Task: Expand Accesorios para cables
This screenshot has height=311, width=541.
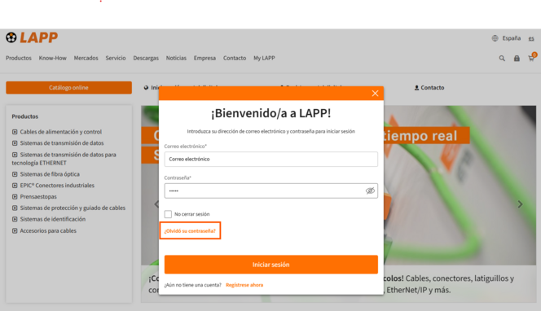Action: (x=44, y=230)
